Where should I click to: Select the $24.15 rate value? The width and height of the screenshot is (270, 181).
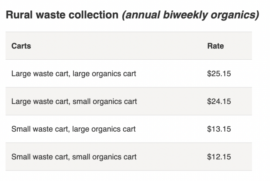point(219,102)
